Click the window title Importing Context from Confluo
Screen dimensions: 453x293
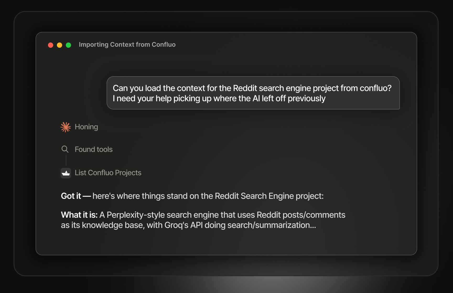click(127, 45)
